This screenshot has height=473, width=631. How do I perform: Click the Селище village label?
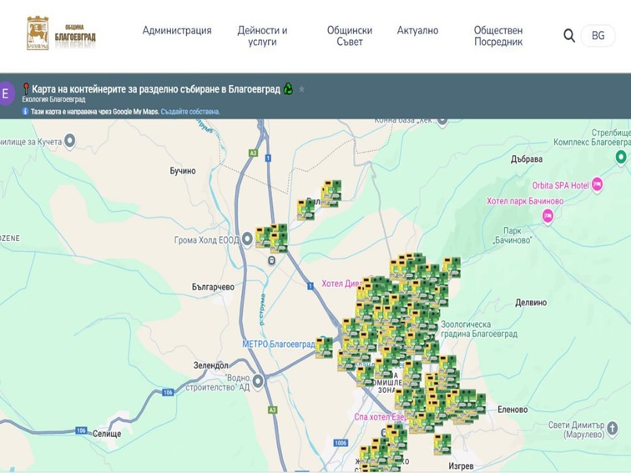click(x=107, y=434)
